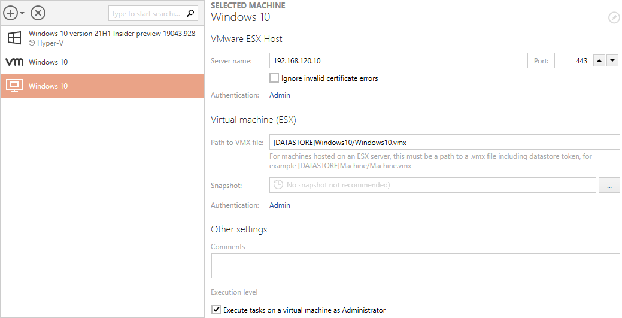
Task: Click the 'Hyper-V' snapshot label text
Action: 50,43
